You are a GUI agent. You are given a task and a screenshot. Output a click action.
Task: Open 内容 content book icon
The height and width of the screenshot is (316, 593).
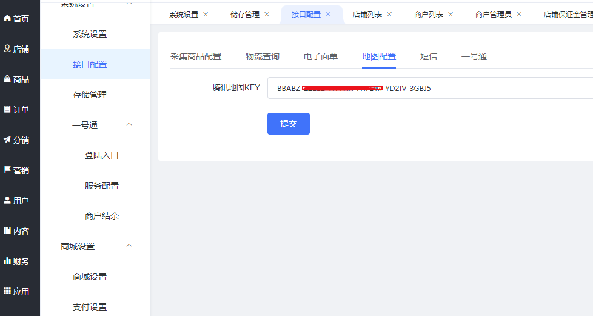(7, 230)
